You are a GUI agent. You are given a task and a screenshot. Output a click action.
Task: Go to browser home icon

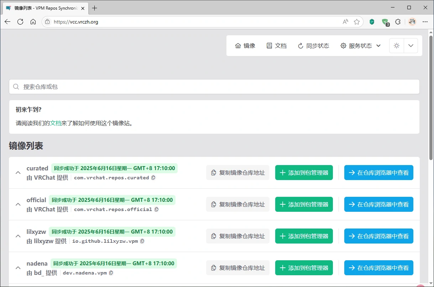click(x=33, y=22)
